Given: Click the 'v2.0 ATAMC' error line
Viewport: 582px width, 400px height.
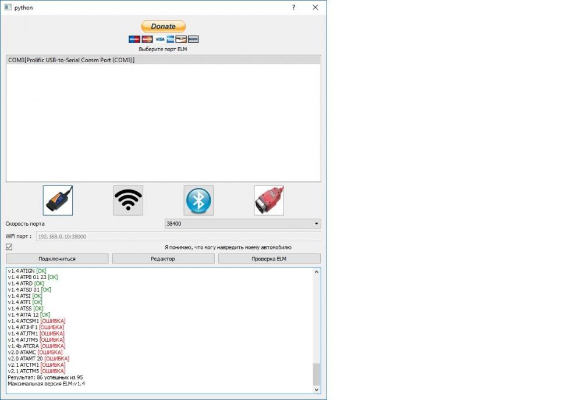Looking at the screenshot, I should (x=36, y=352).
